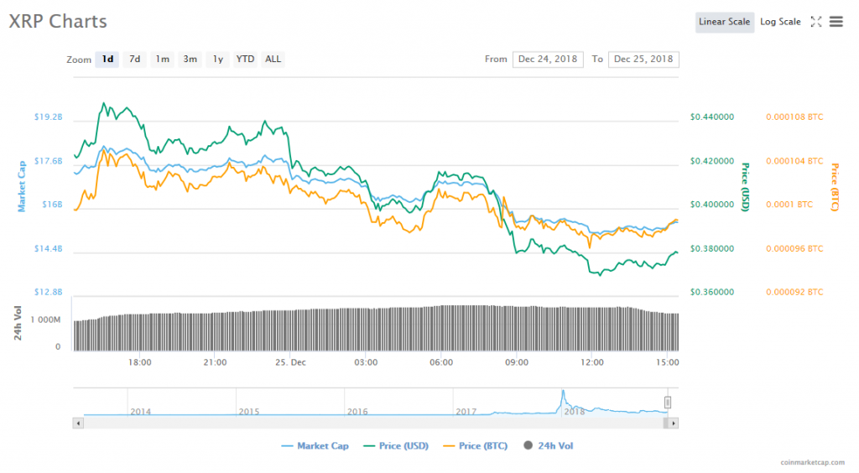
Task: Edit the From date field
Action: pos(548,59)
